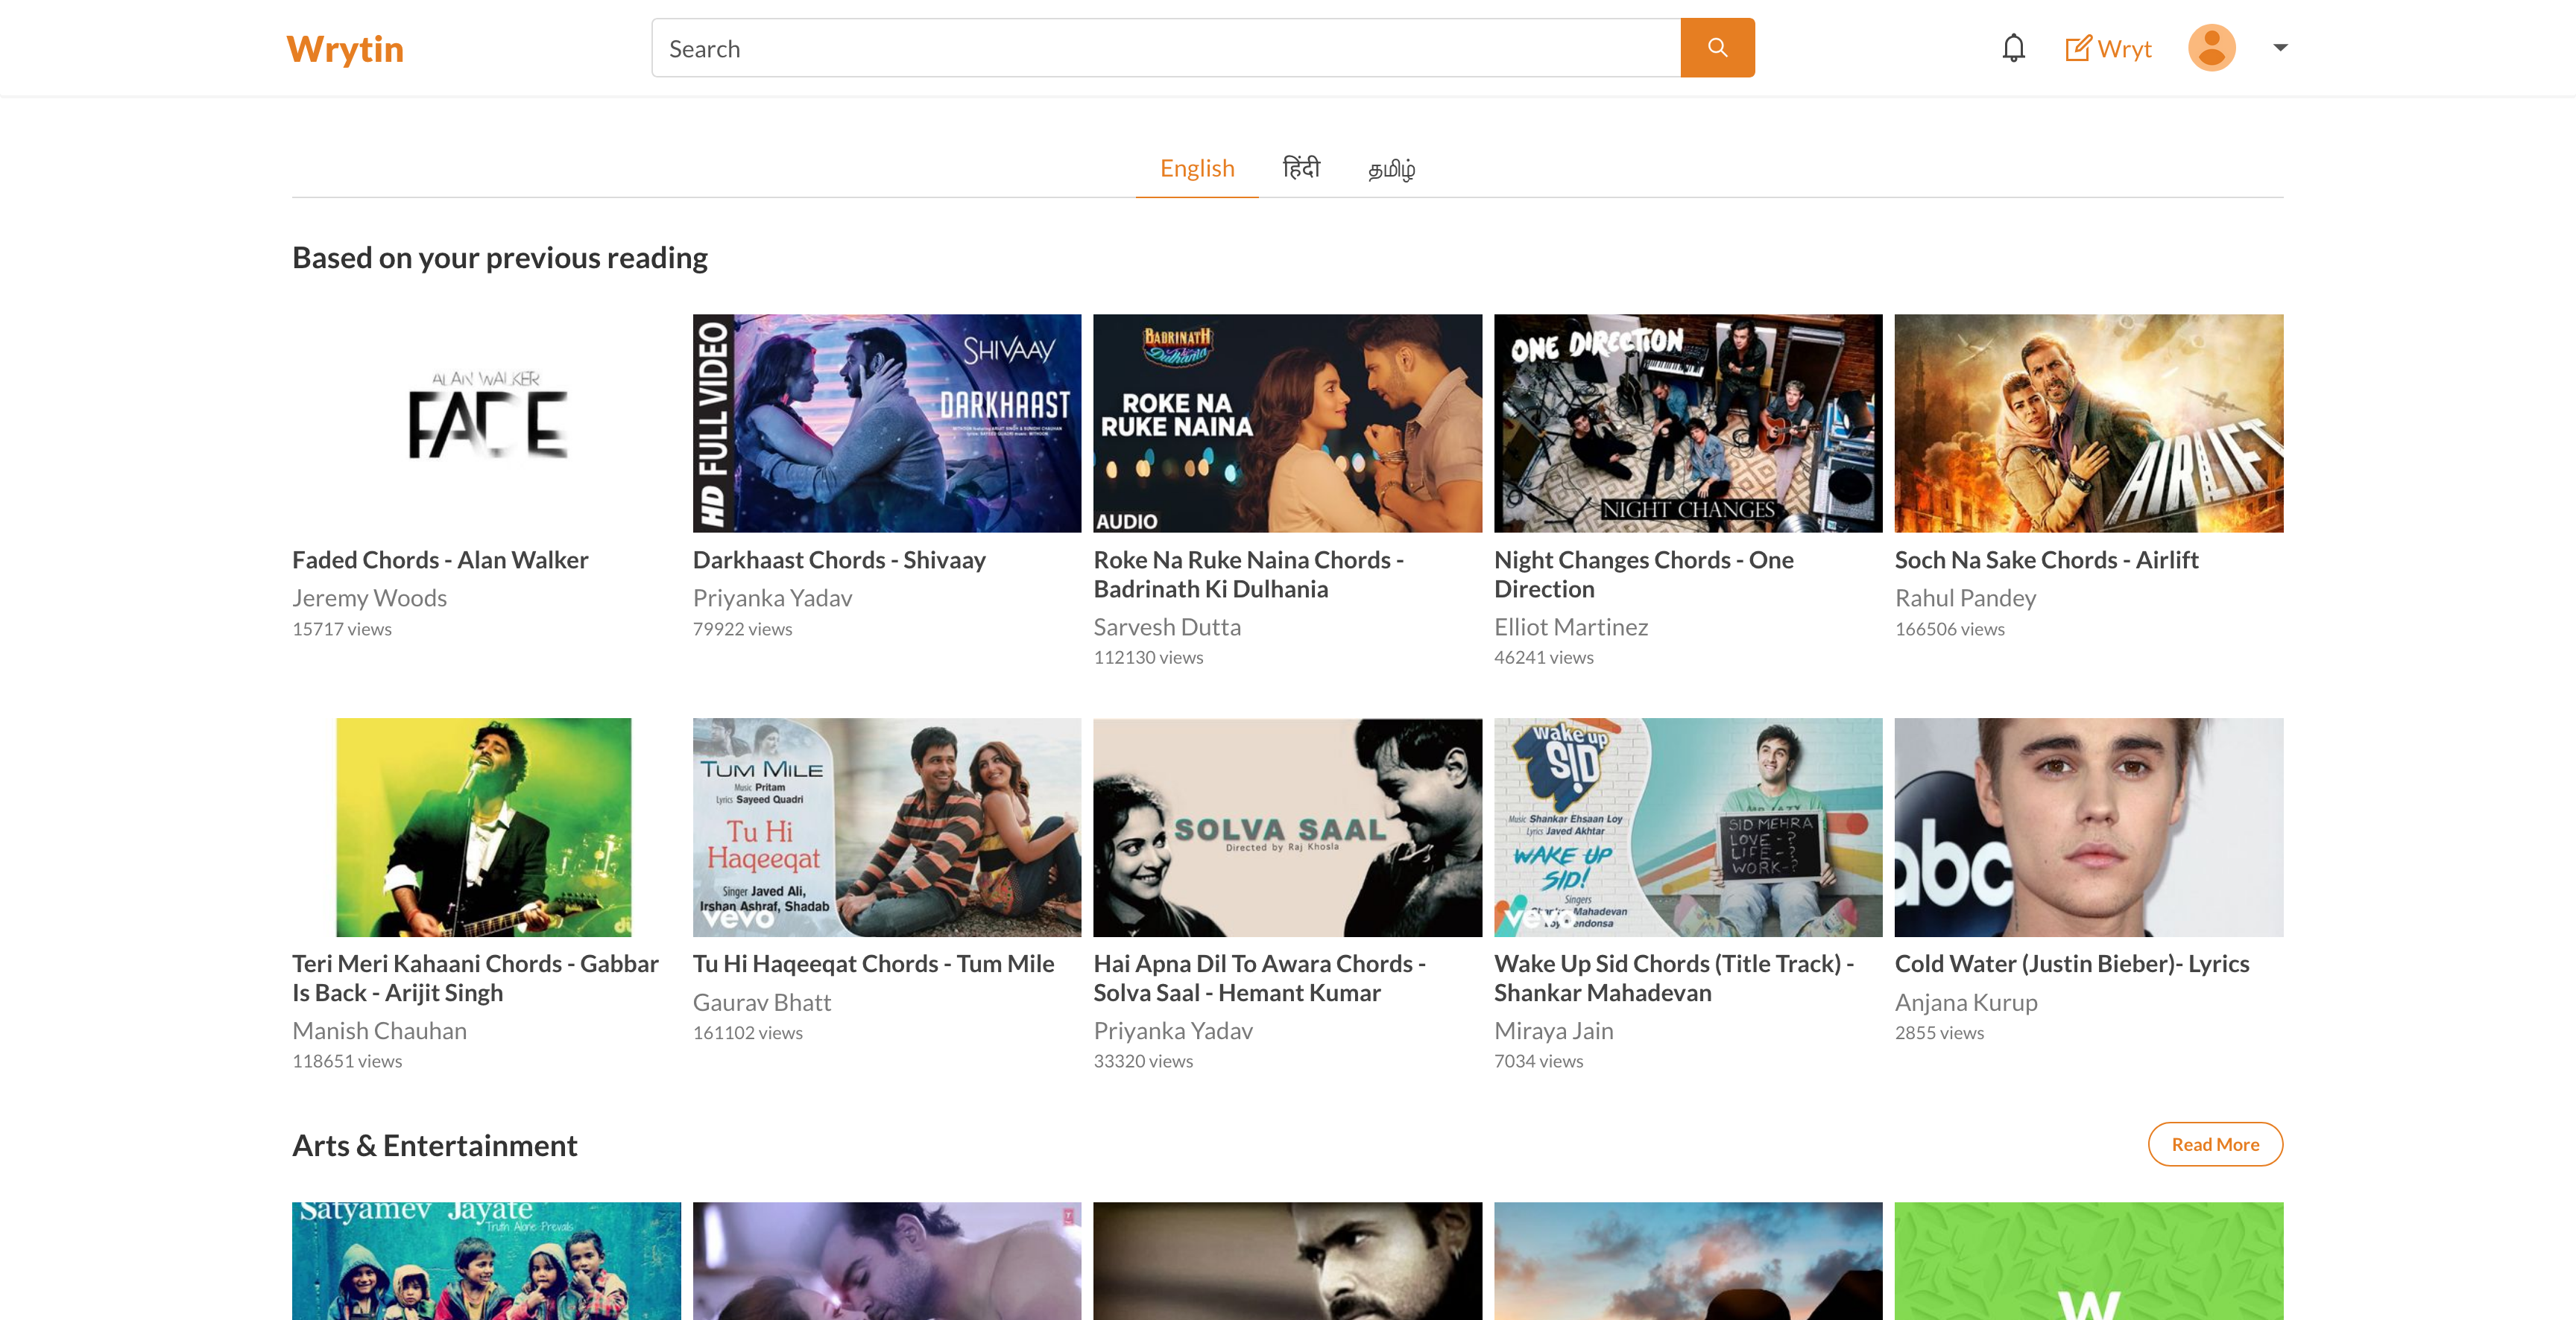Open 'Hai Apna Dil To Awara Chords' title

(x=1260, y=978)
